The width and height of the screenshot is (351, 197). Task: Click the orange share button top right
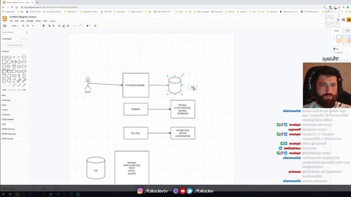pyautogui.click(x=349, y=20)
